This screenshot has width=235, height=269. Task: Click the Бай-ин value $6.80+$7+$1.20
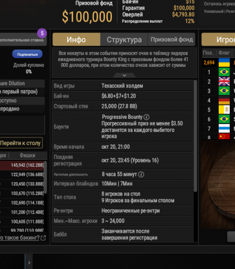(x=119, y=96)
